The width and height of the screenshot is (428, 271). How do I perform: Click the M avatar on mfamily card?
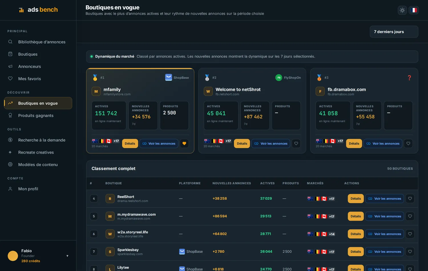pos(96,92)
